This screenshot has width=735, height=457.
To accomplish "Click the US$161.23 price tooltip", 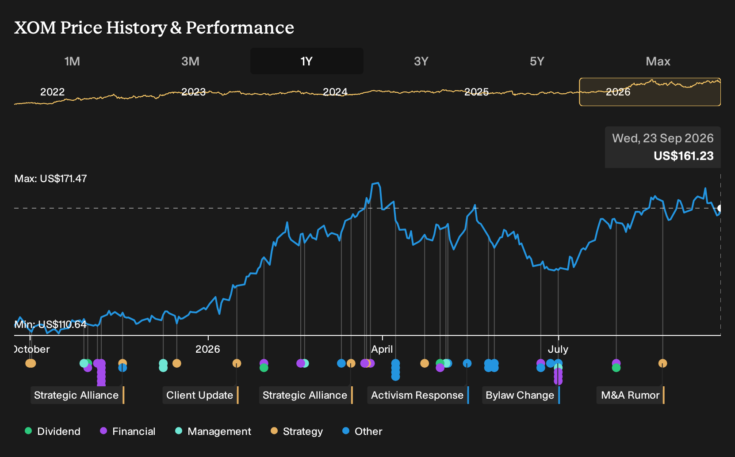I will pyautogui.click(x=683, y=156).
